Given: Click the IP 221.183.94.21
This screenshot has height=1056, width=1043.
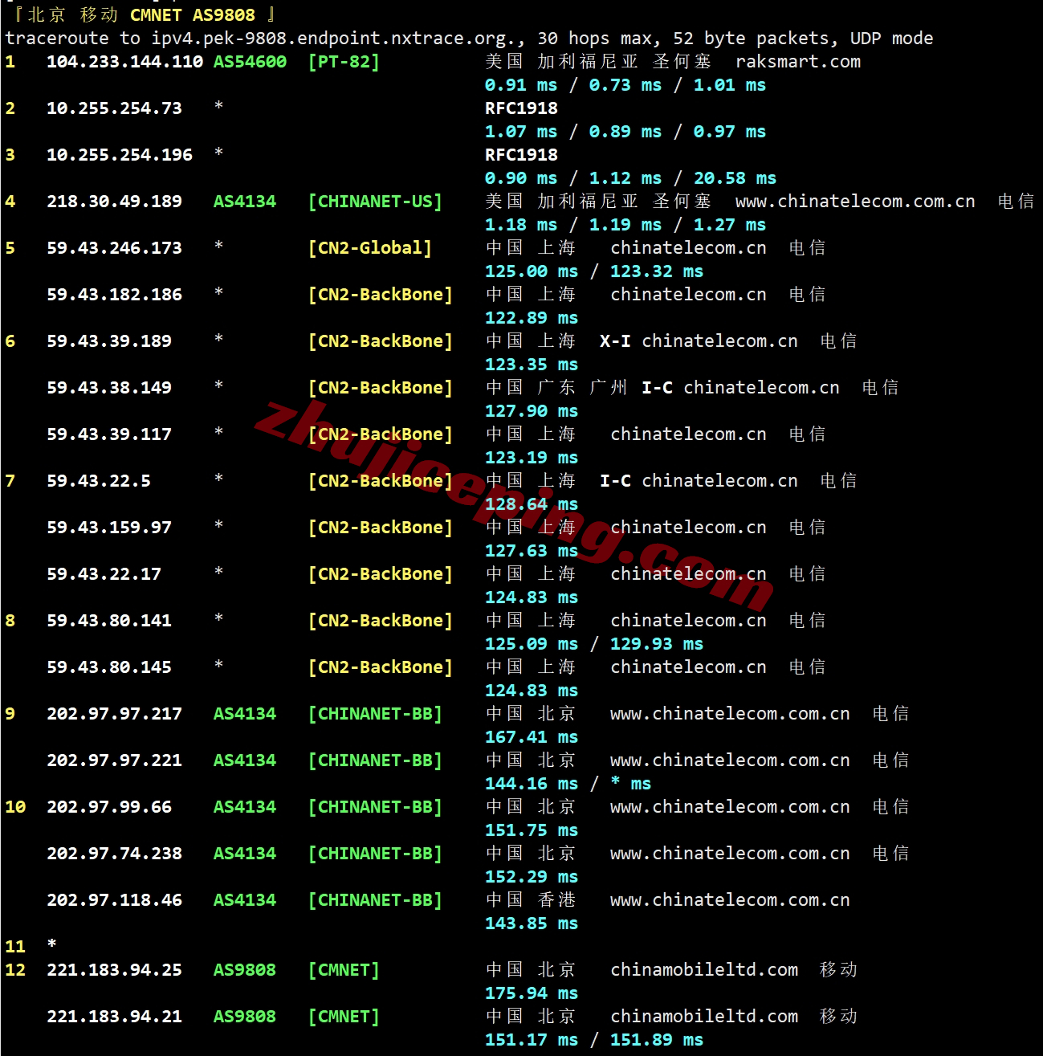Looking at the screenshot, I should 114,1017.
